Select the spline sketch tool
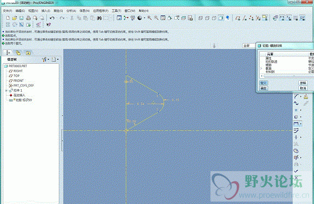Image resolution: width=314 pixels, height=204 pixels. (x=296, y=103)
